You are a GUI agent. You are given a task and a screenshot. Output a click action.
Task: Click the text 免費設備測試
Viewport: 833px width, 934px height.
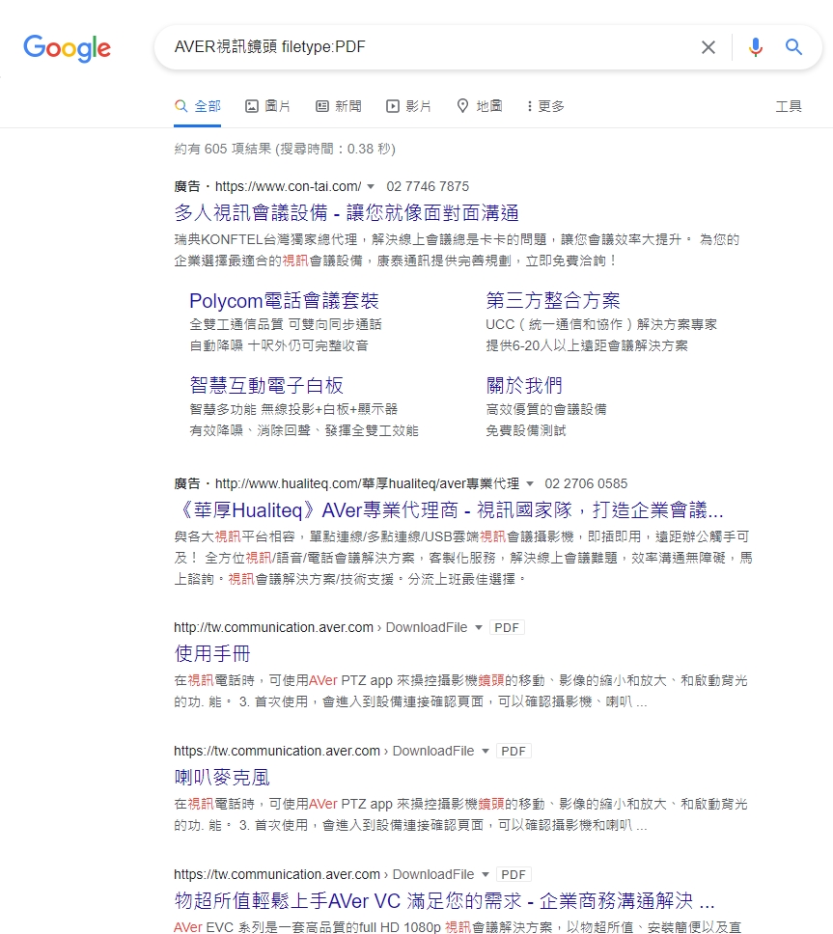click(x=526, y=430)
